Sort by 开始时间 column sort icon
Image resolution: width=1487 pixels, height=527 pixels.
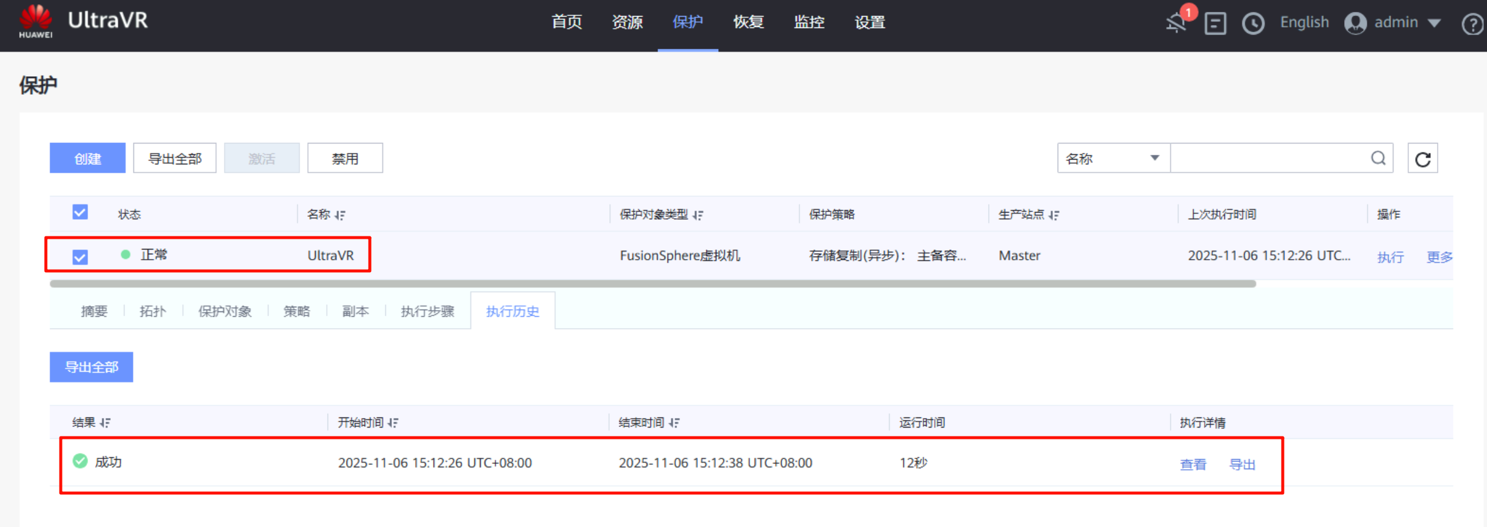click(393, 423)
